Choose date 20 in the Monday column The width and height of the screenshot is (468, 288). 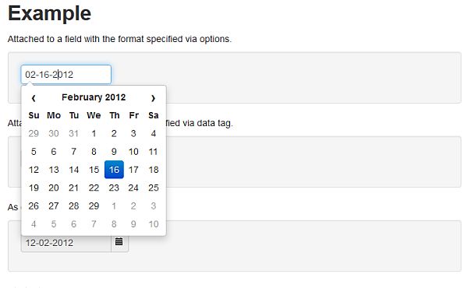coord(54,188)
